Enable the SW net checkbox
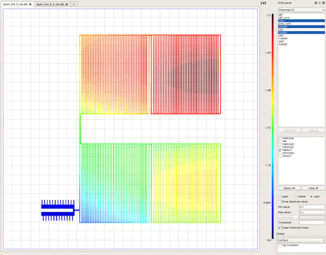The width and height of the screenshot is (326, 255). pyautogui.click(x=280, y=141)
